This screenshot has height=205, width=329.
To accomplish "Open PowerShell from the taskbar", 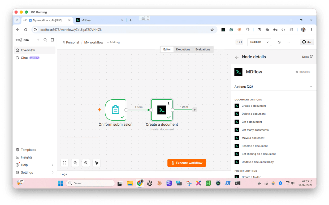I will (228, 183).
